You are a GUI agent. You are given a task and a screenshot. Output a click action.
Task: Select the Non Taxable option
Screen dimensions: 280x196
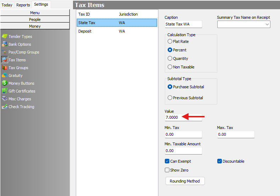pos(170,67)
